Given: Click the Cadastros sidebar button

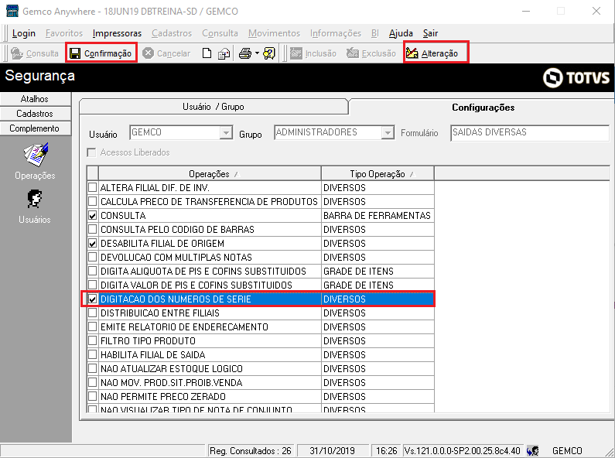Looking at the screenshot, I should coord(35,114).
